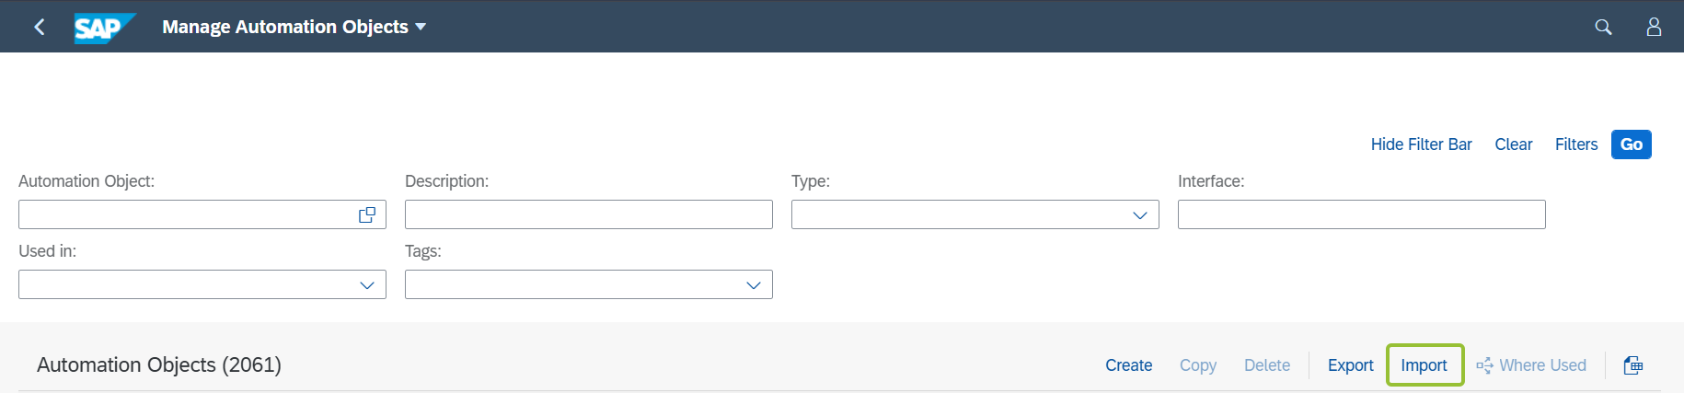Image resolution: width=1684 pixels, height=393 pixels.
Task: Open value help icon in Automation Object field
Action: 367,214
